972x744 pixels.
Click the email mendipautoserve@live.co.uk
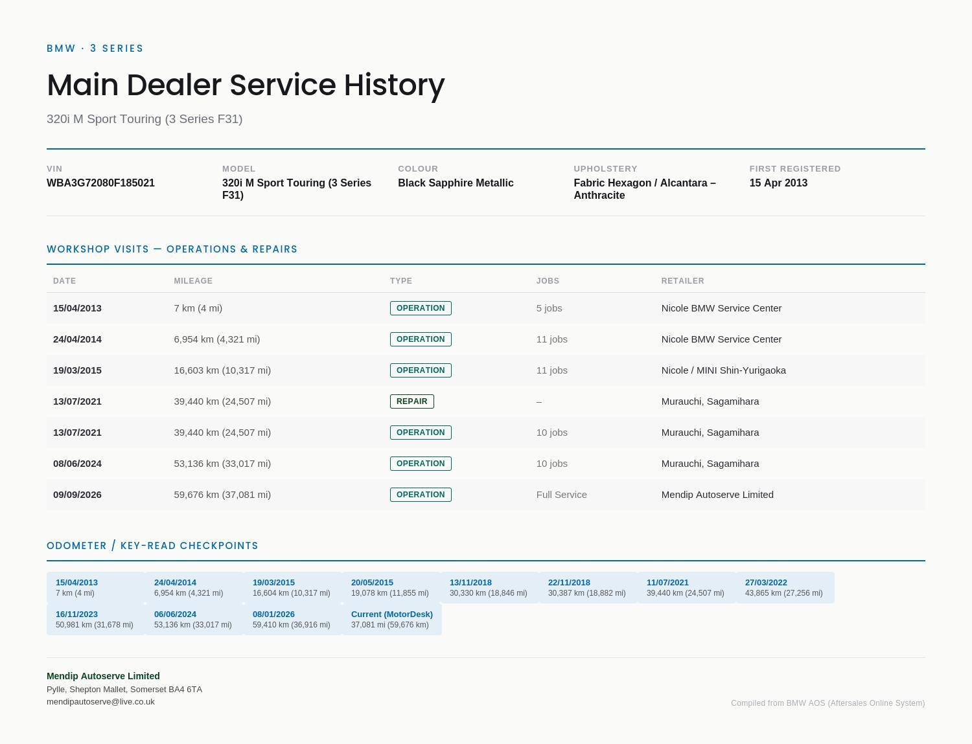point(100,702)
